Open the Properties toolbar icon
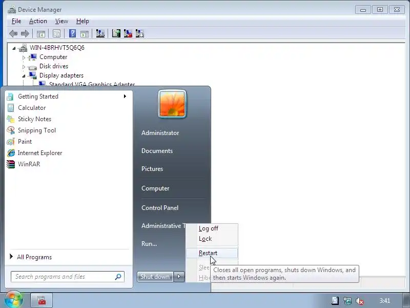This screenshot has height=308, width=410. tap(56, 33)
